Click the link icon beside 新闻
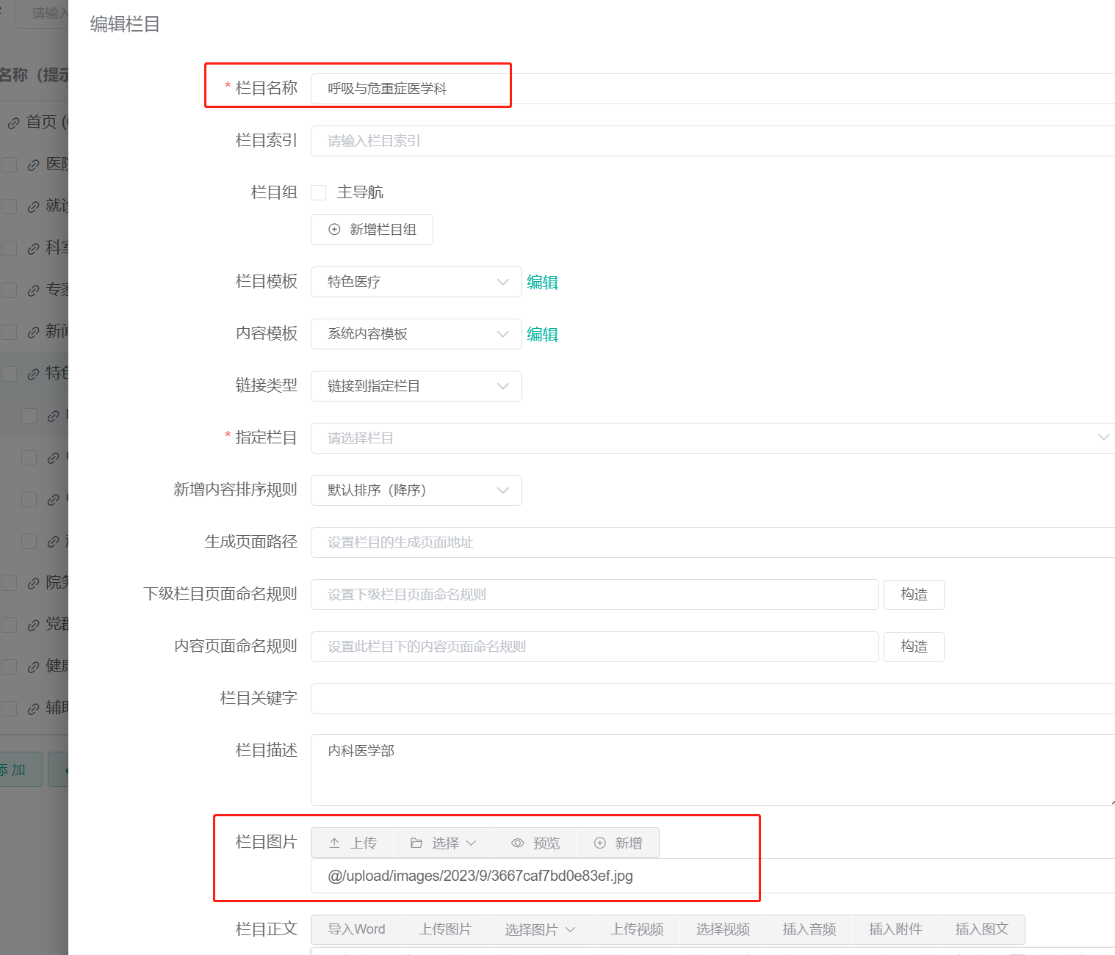Viewport: 1115px width, 955px height. (x=35, y=331)
